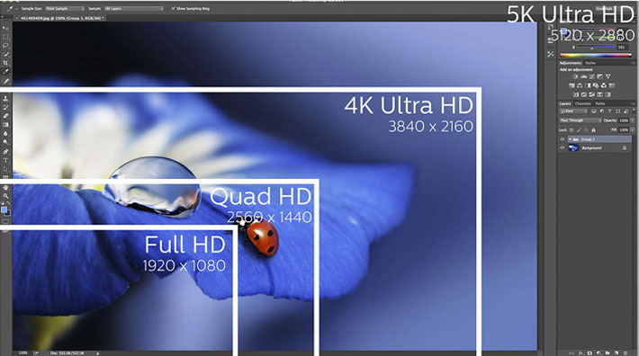Click the foreground color swatch
639x356 pixels.
[4, 210]
